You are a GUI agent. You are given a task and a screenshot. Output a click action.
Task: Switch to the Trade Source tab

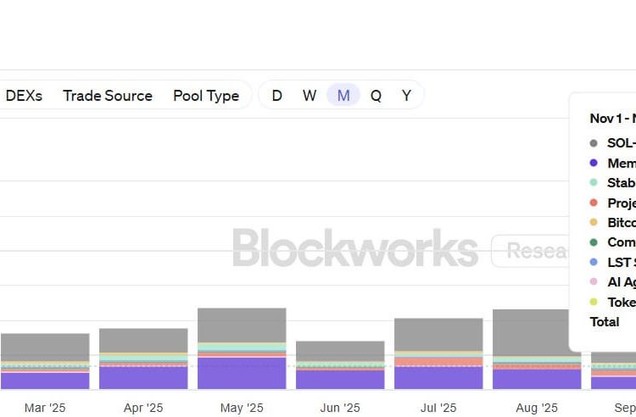click(x=107, y=96)
